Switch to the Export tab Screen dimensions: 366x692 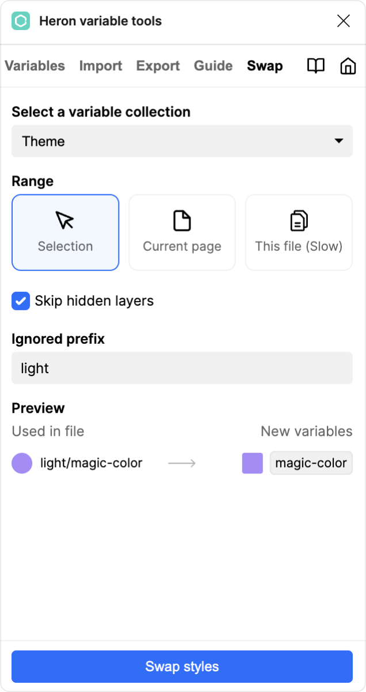tap(158, 66)
